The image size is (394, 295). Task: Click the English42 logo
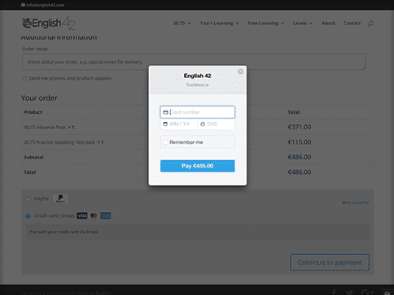click(x=49, y=24)
